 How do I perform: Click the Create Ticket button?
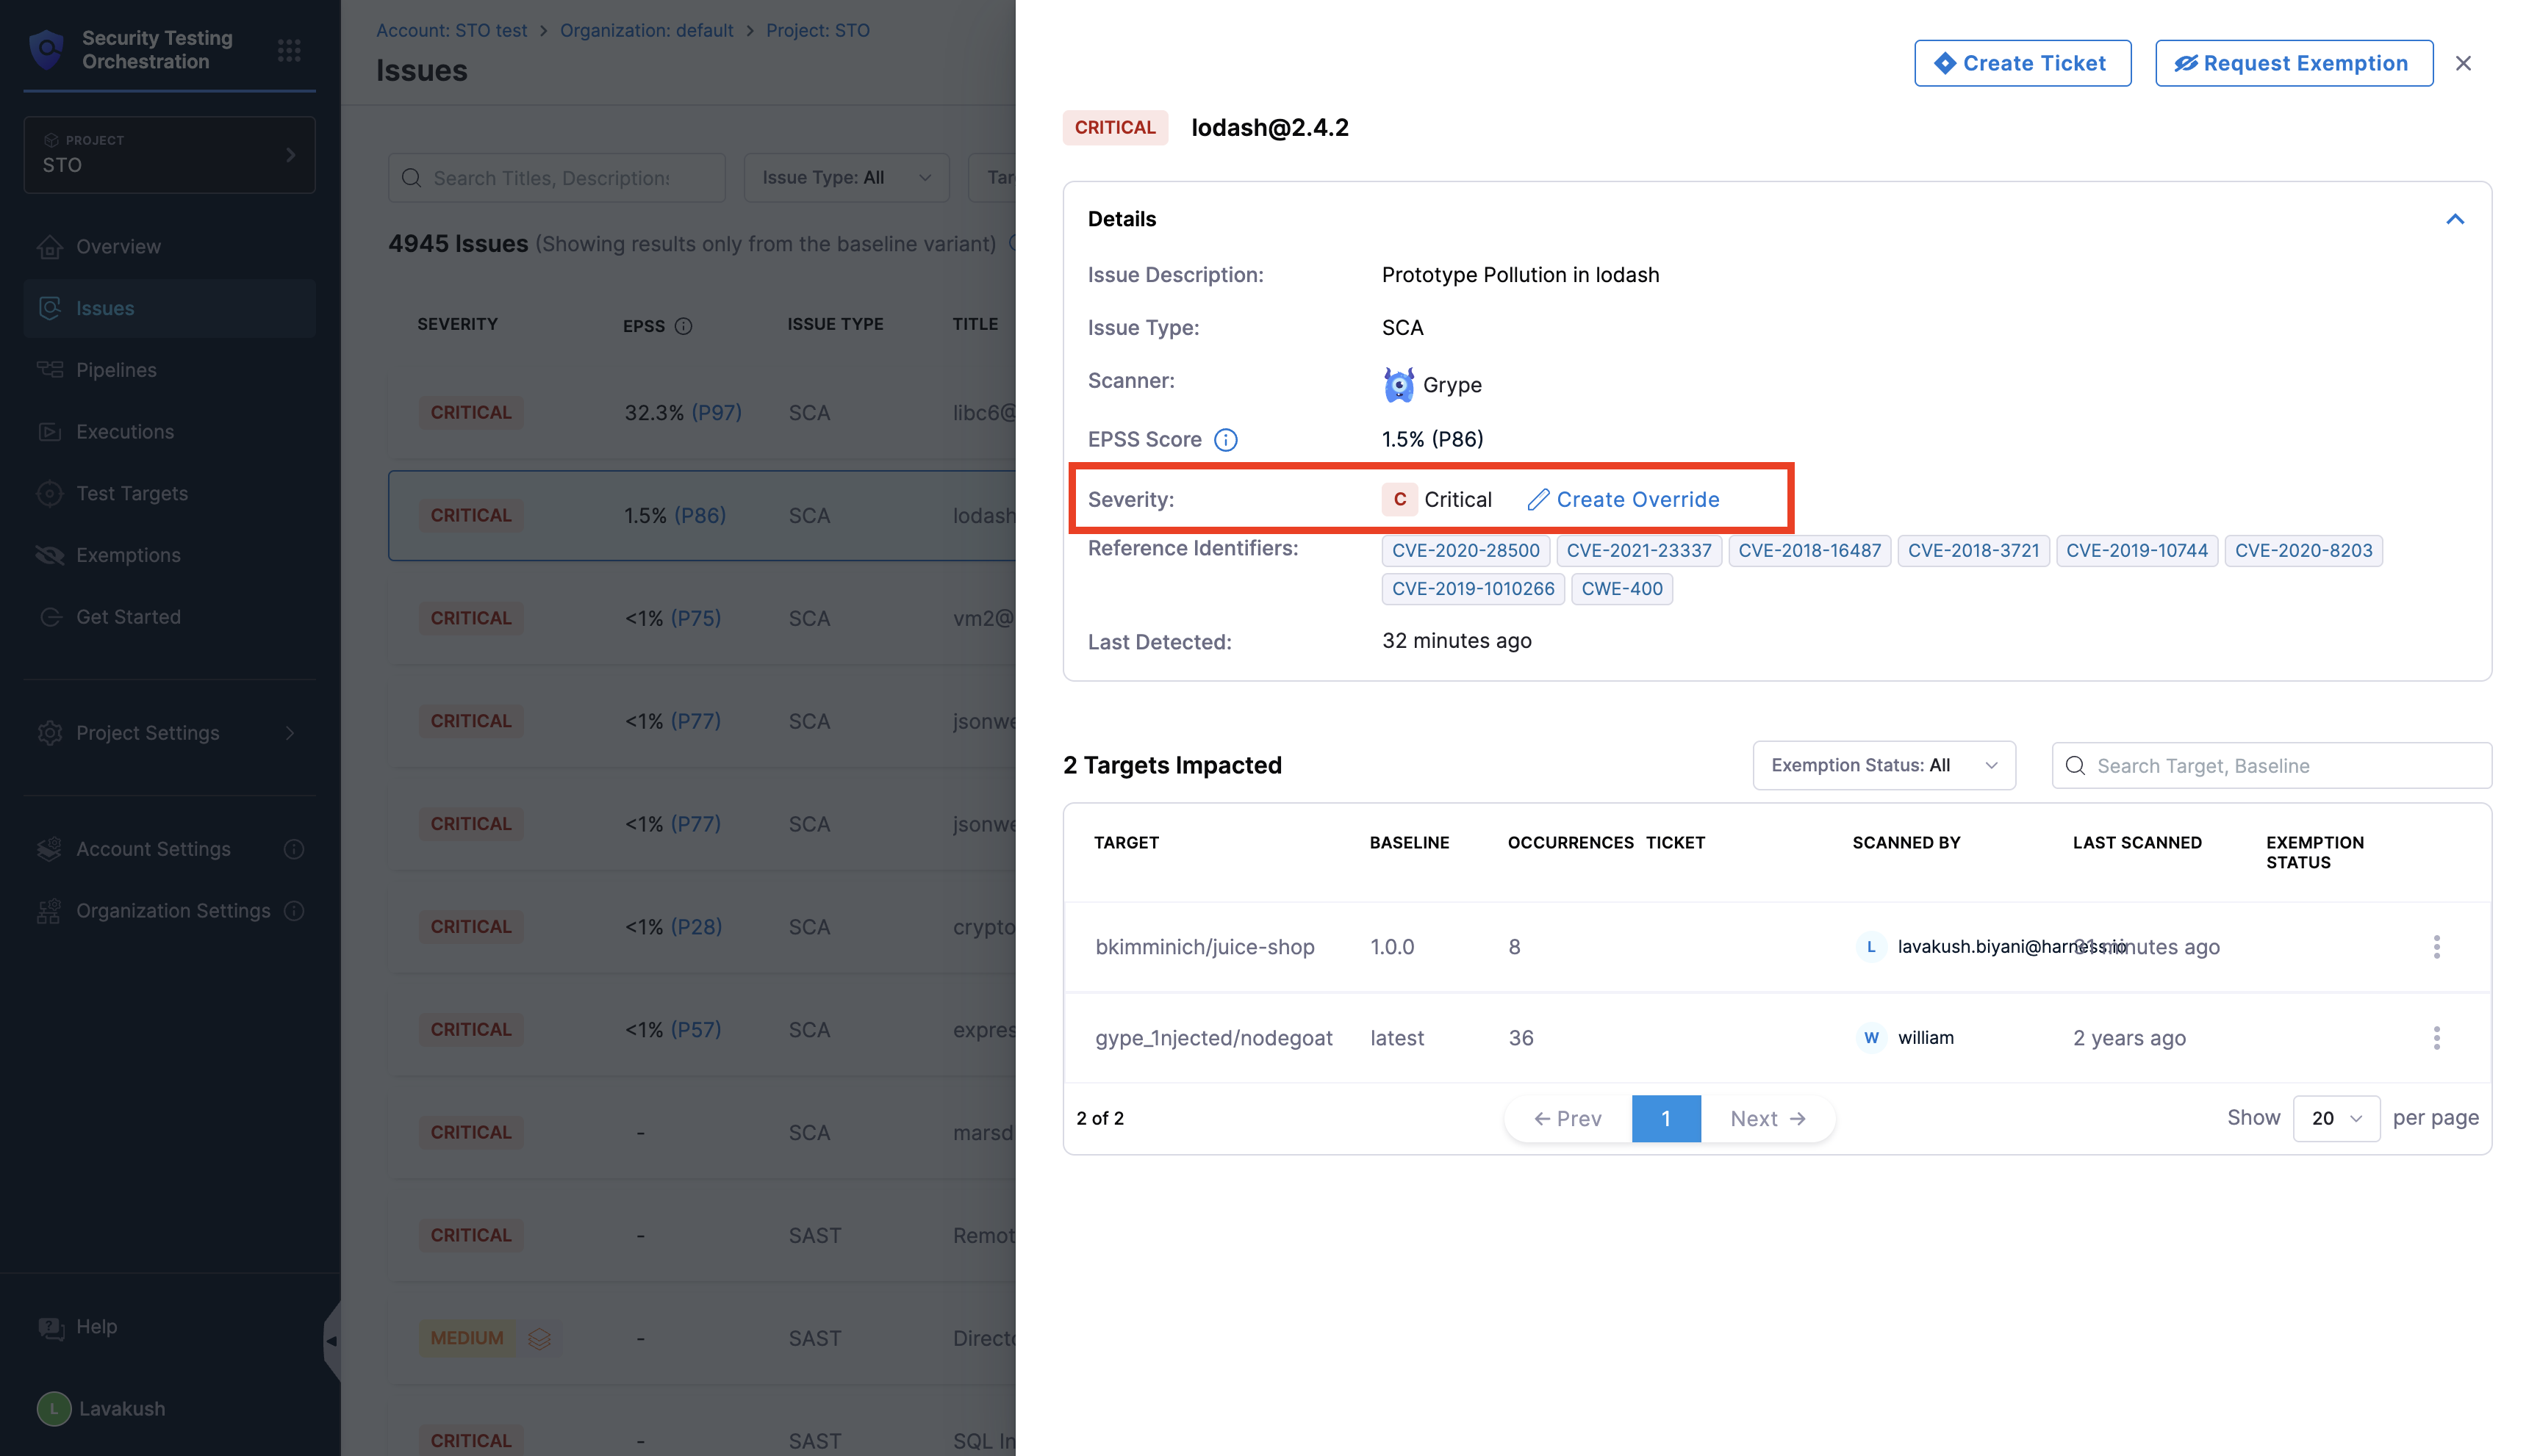[x=2022, y=63]
